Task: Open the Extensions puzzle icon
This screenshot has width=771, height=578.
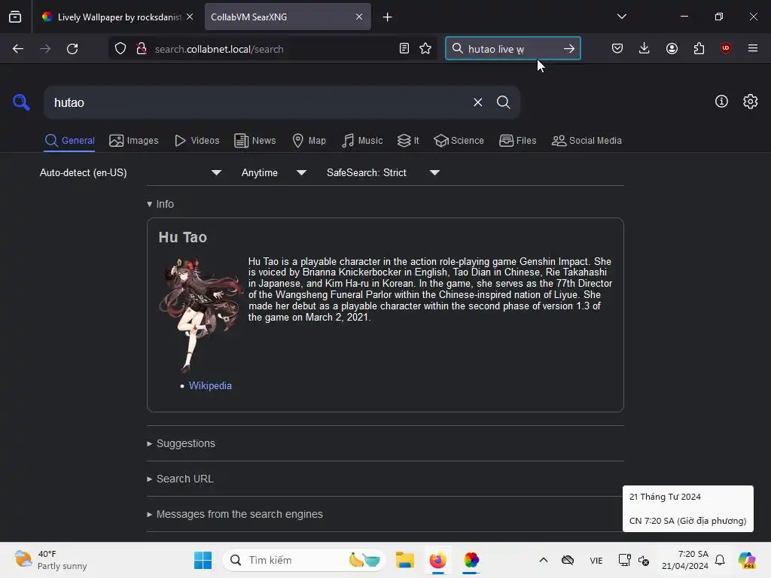Action: [699, 48]
